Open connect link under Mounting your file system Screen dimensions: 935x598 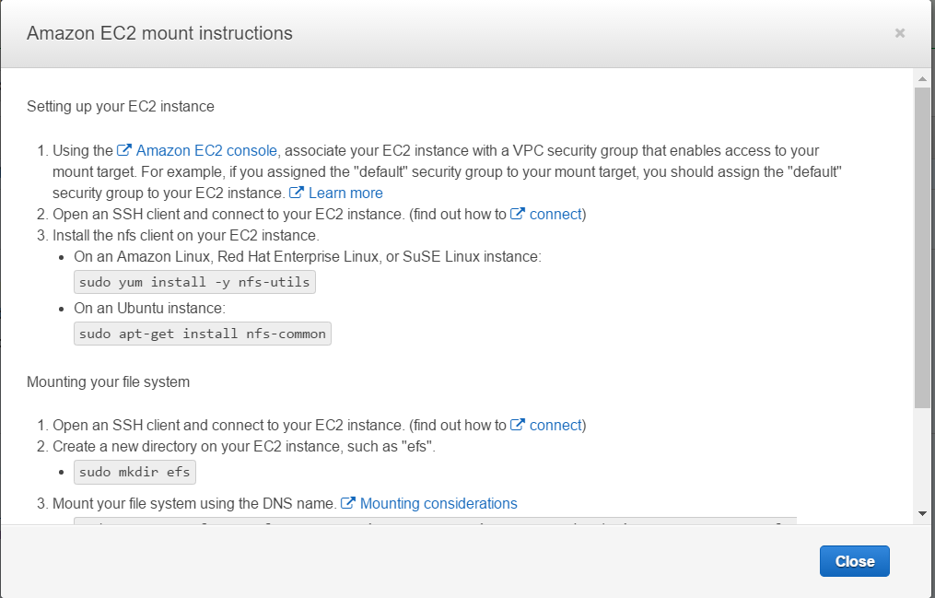coord(555,425)
